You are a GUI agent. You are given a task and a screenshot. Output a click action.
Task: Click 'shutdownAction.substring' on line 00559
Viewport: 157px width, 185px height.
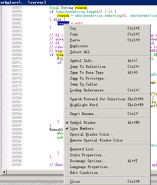pyautogui.click(x=99, y=16)
